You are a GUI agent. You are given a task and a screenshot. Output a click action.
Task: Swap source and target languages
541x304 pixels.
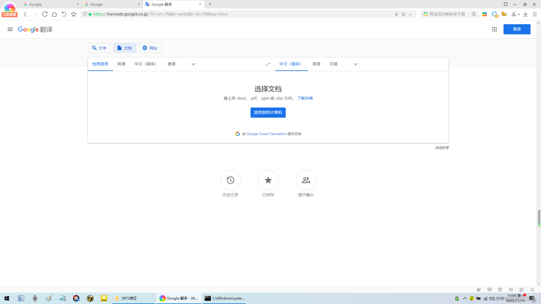point(268,64)
